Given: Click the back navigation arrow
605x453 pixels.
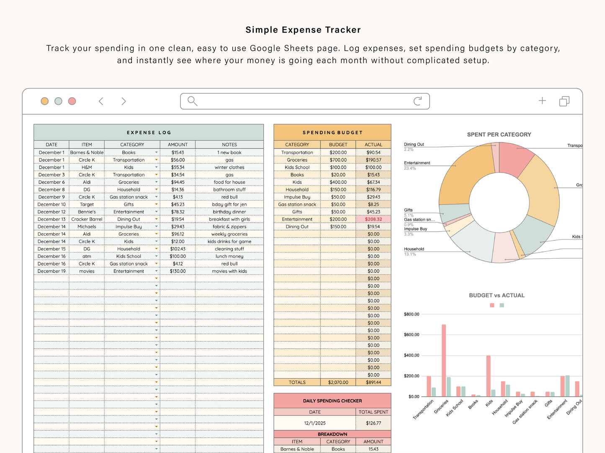Looking at the screenshot, I should (x=101, y=101).
